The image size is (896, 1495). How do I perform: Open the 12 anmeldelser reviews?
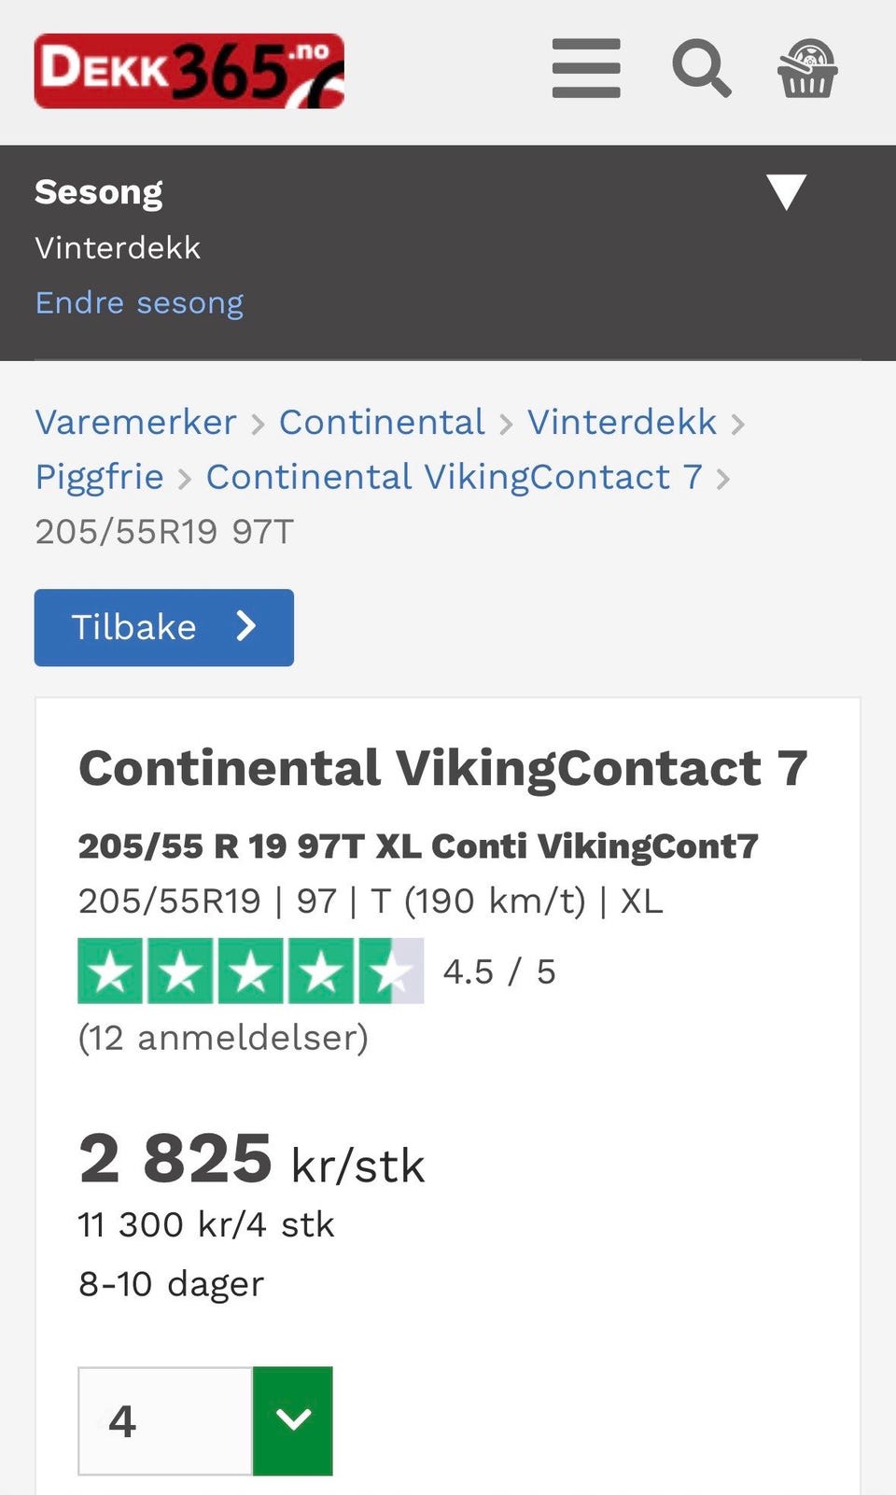(x=223, y=1038)
